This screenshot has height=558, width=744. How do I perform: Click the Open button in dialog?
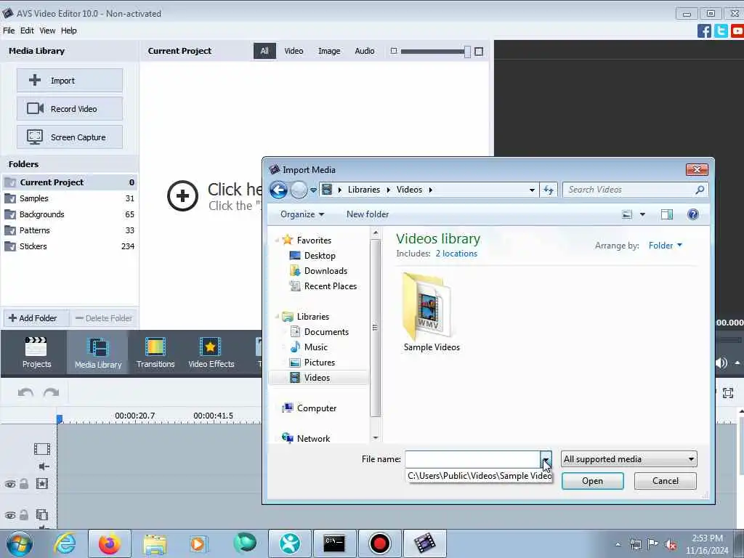click(x=592, y=481)
